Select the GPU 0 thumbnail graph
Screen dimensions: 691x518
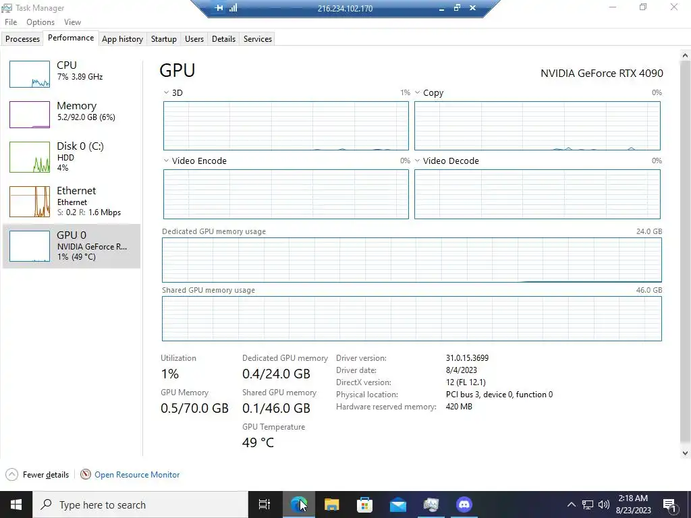[30, 246]
